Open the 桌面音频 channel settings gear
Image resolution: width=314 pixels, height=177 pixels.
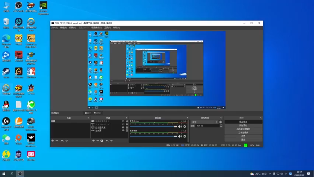184,136
